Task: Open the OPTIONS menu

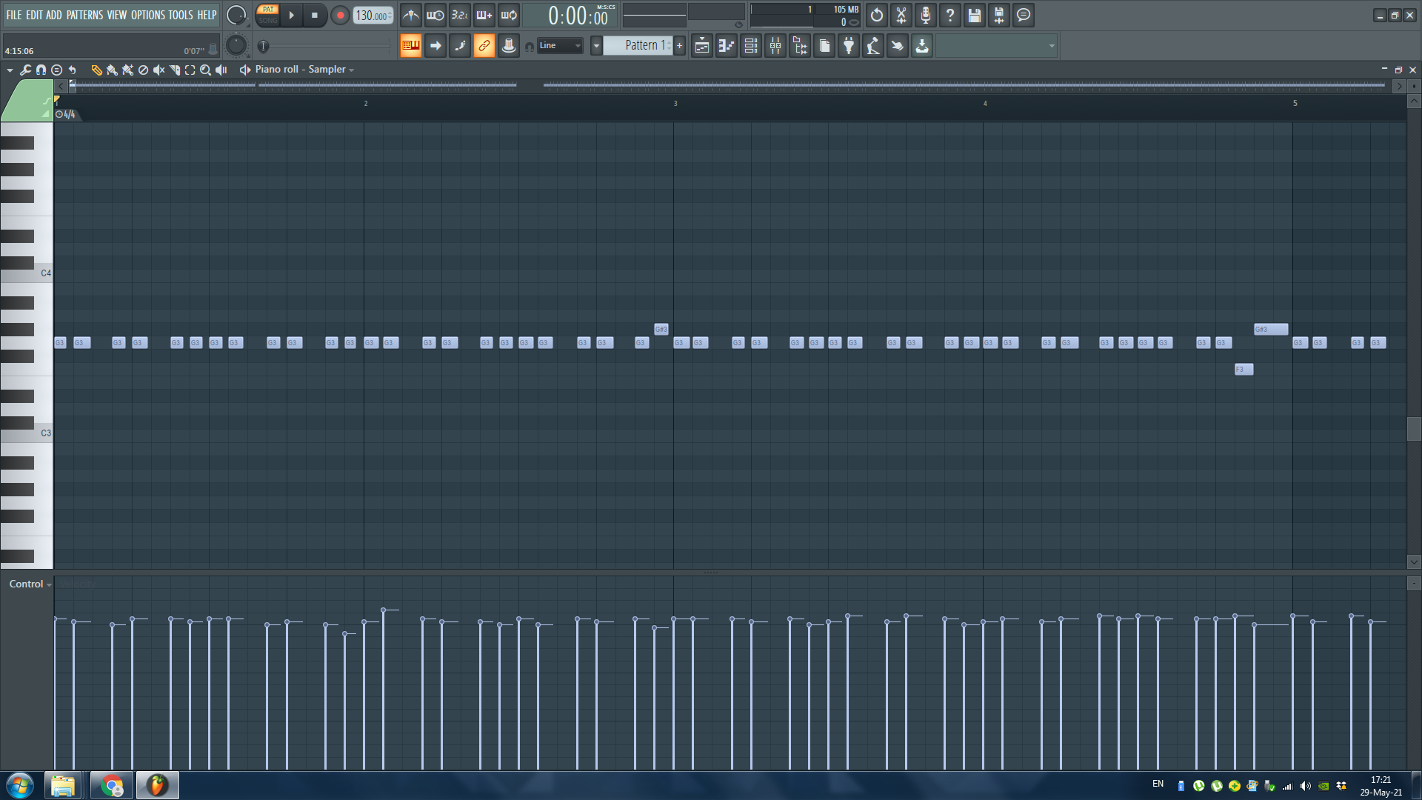Action: [147, 15]
